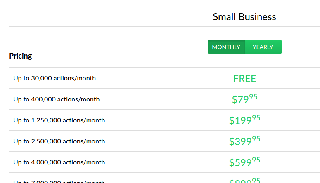Select the 'Up to 4,000,000 actions/month' row
This screenshot has width=320, height=183.
(164, 162)
